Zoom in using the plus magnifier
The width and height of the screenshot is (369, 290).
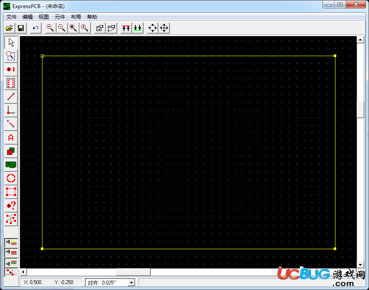51,28
